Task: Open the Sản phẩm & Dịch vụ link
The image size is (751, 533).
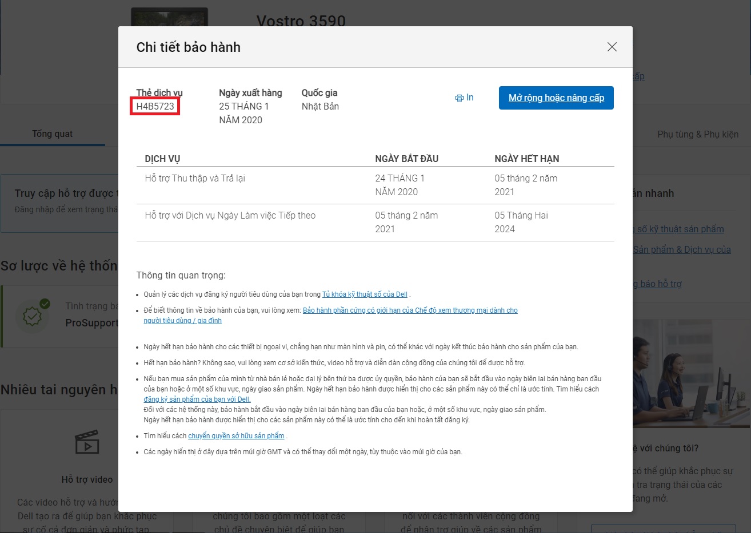Action: pos(681,249)
